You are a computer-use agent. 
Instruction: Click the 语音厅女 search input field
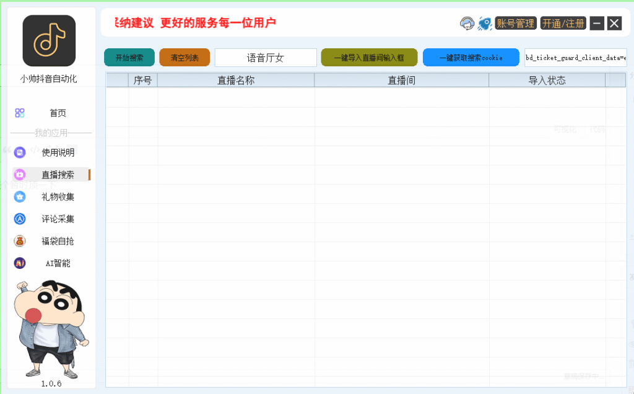(265, 56)
